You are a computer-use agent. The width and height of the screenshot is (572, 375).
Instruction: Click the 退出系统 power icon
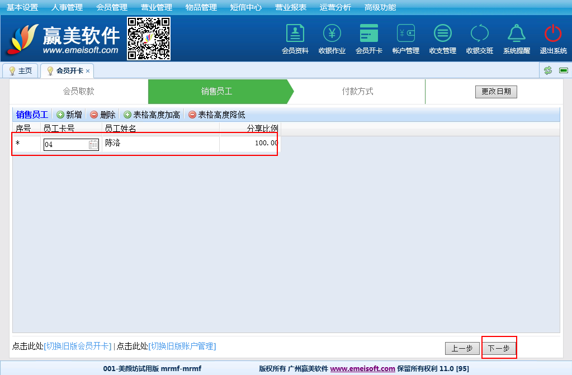pos(553,34)
